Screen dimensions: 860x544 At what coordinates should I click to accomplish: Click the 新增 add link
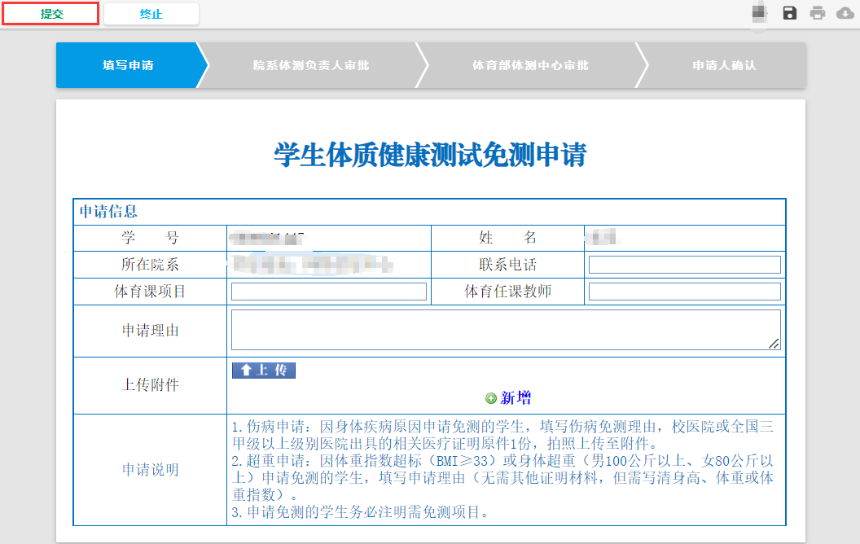pos(516,398)
